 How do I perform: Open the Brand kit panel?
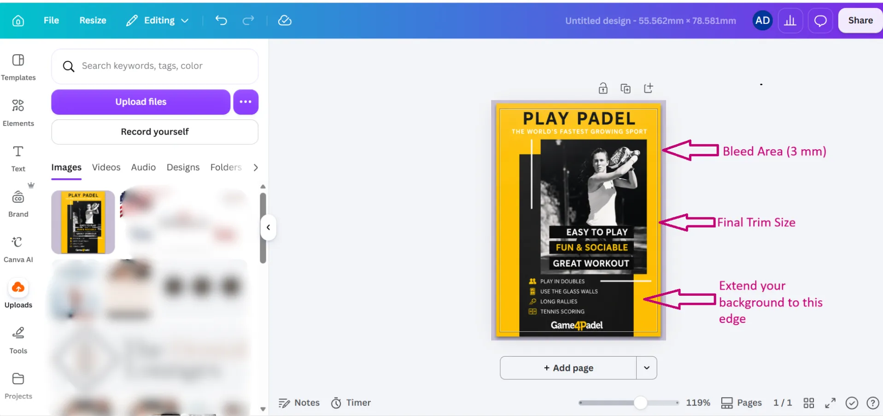(18, 204)
